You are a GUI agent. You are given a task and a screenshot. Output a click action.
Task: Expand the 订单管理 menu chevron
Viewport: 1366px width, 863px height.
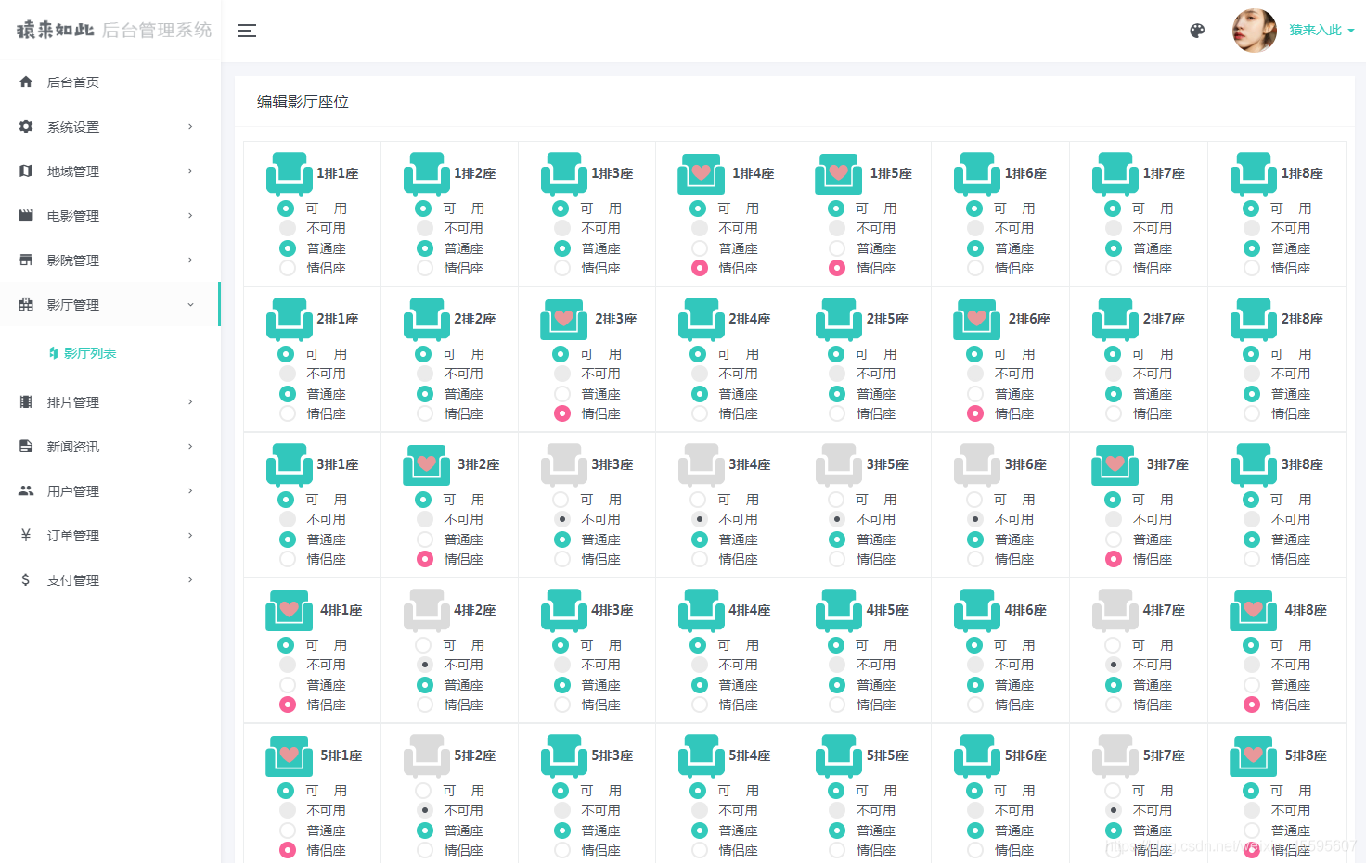[x=190, y=536]
